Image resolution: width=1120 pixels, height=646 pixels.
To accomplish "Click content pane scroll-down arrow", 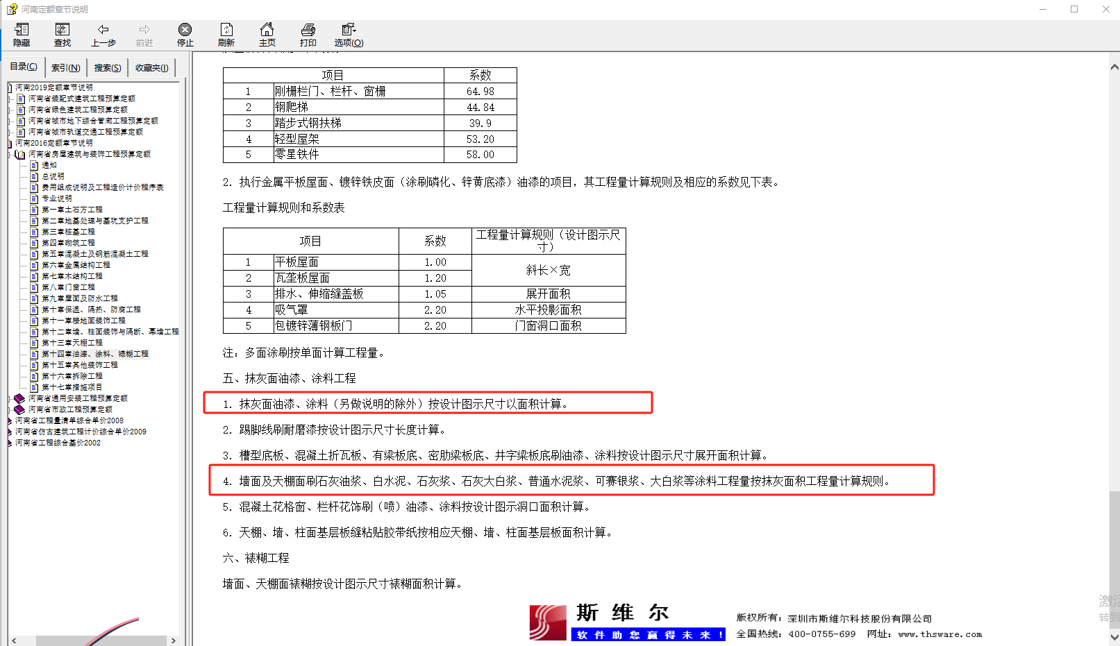I will [1114, 637].
